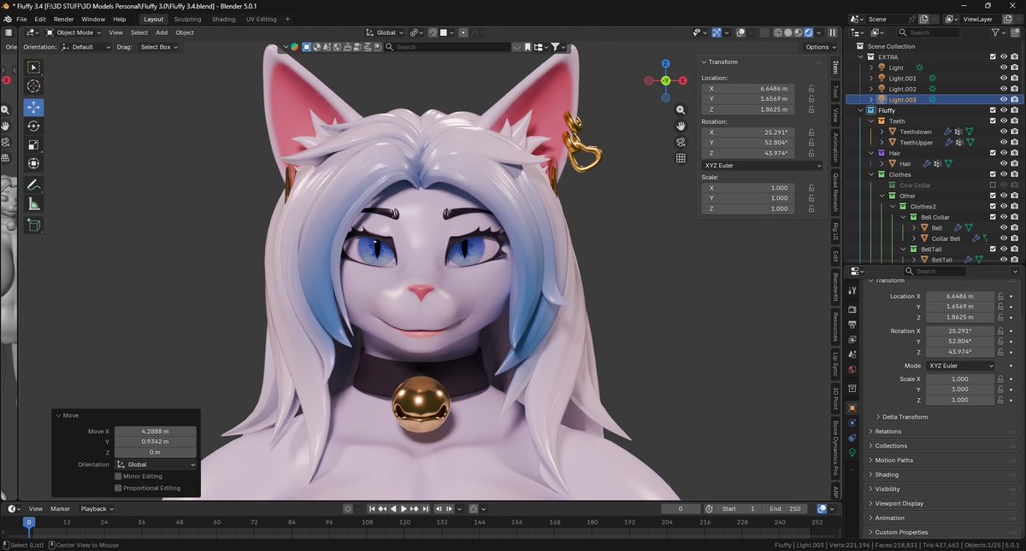1026x551 pixels.
Task: Pick the Measure tool
Action: pyautogui.click(x=33, y=202)
